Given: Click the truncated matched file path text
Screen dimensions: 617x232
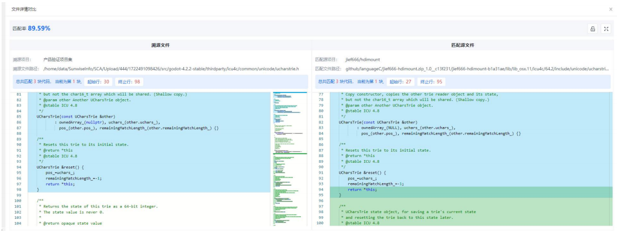Looking at the screenshot, I should click(476, 68).
